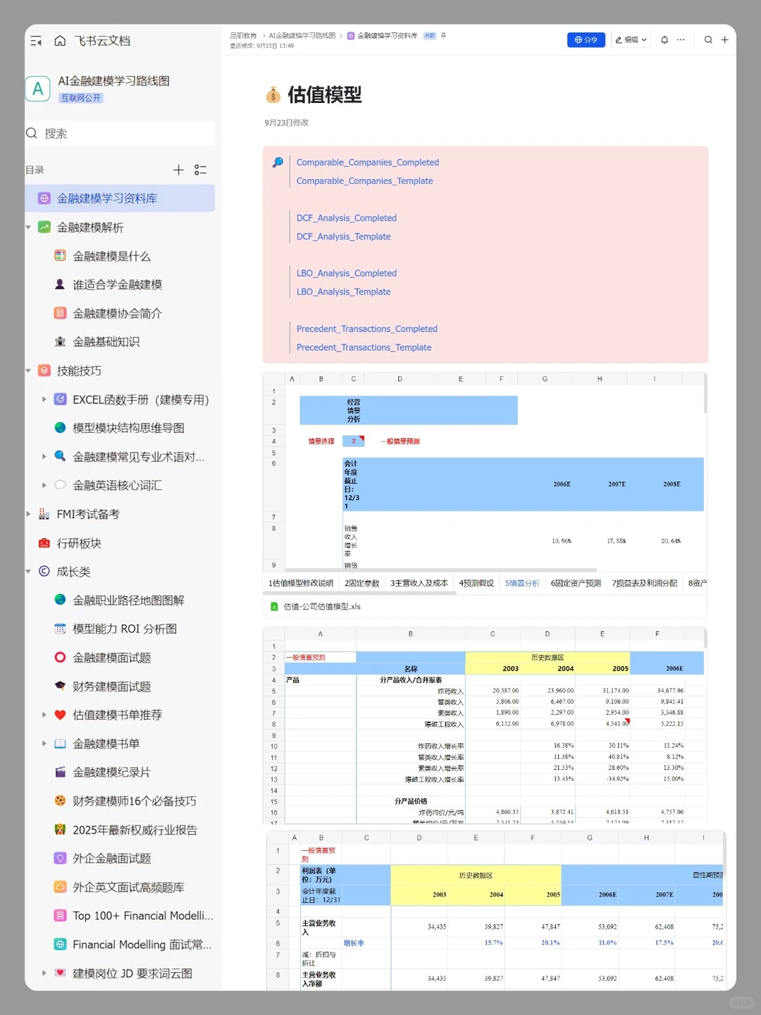Click the person icon of 谁适合学金融建模
Viewport: 761px width, 1015px height.
60,284
